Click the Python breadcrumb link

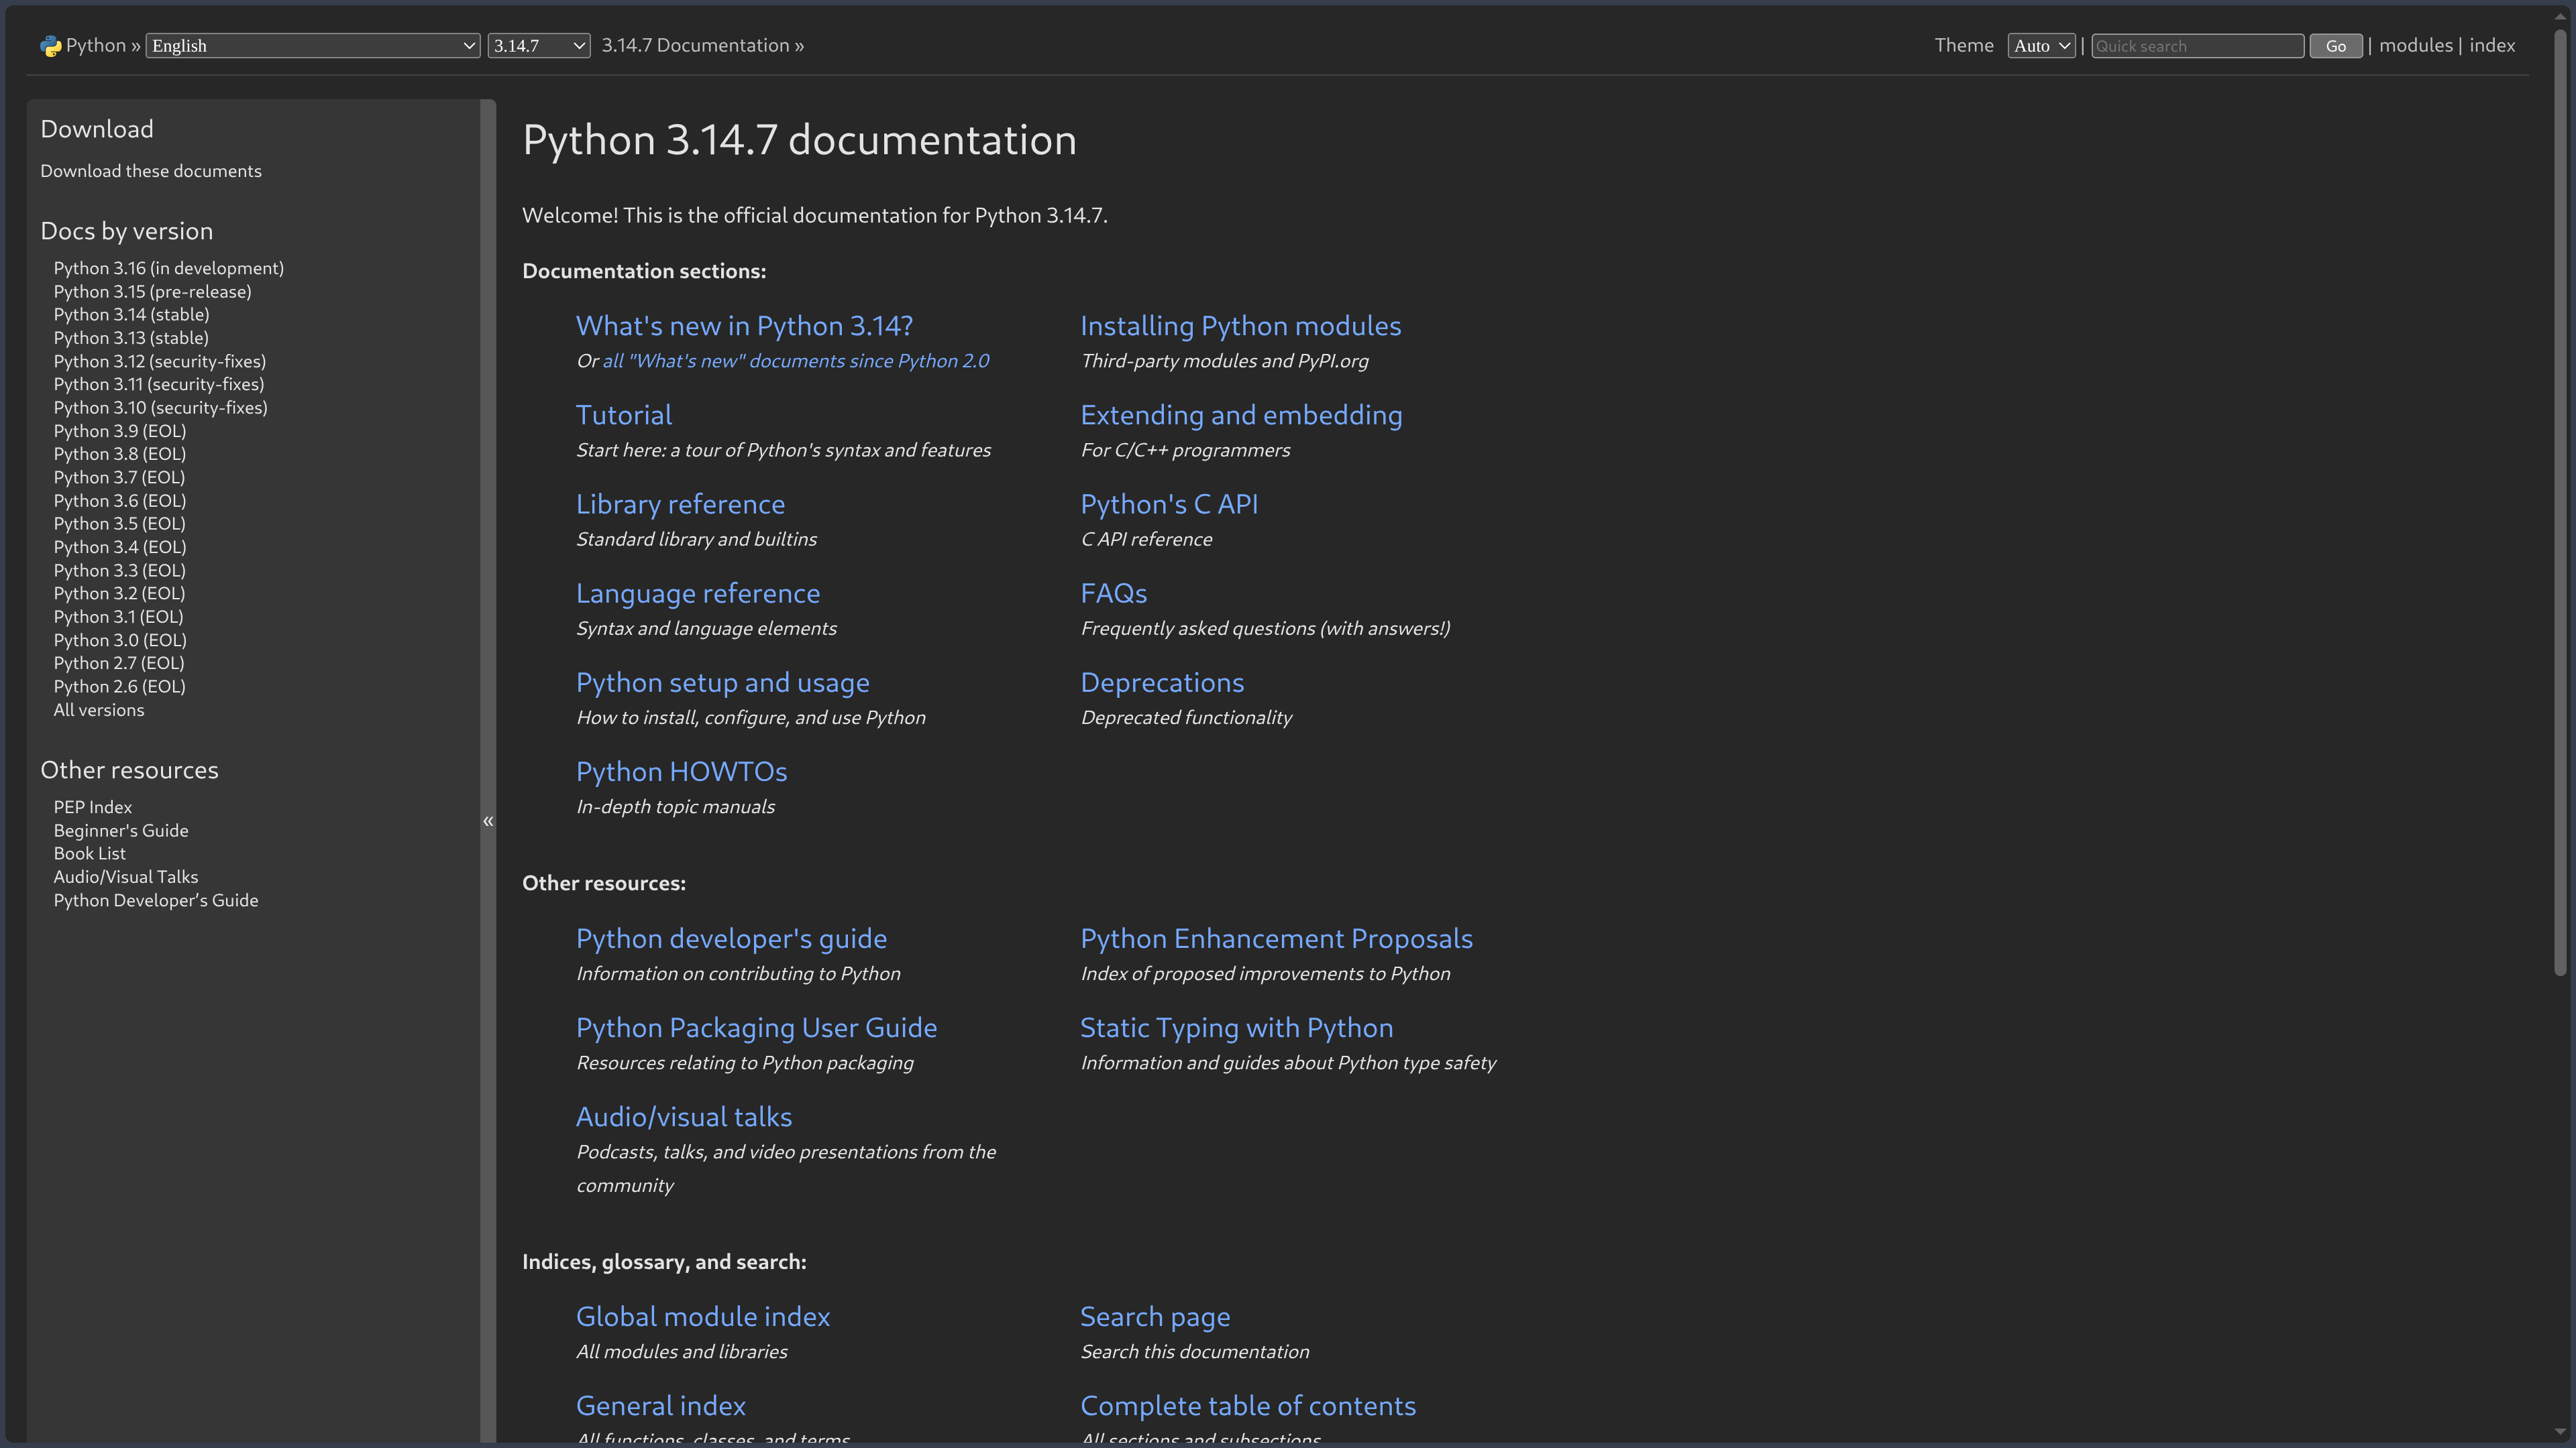96,45
